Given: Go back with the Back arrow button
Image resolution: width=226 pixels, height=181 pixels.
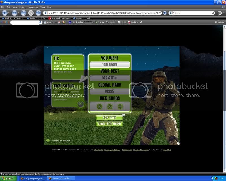Looking at the screenshot, I should click(5, 13).
